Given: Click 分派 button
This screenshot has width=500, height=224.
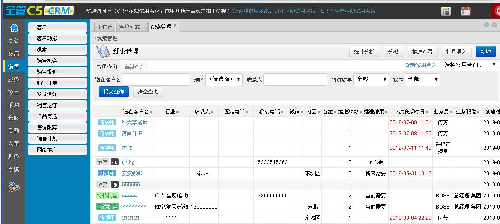Looking at the screenshot, I should coord(393,51).
